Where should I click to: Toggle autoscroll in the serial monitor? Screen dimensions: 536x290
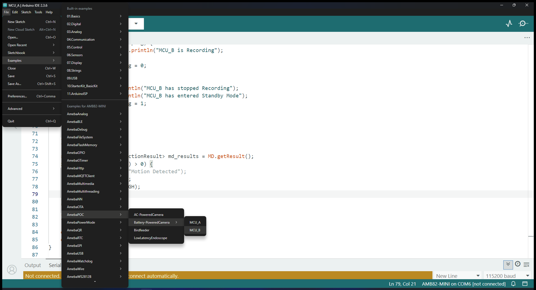pos(508,265)
